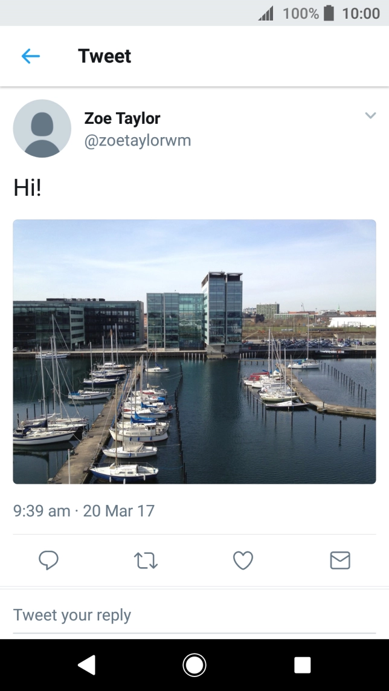Share tweet via direct message envelope

click(340, 561)
